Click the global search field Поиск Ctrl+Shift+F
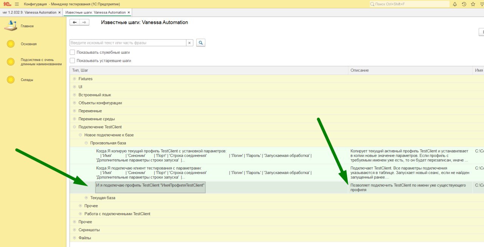 tap(409, 4)
